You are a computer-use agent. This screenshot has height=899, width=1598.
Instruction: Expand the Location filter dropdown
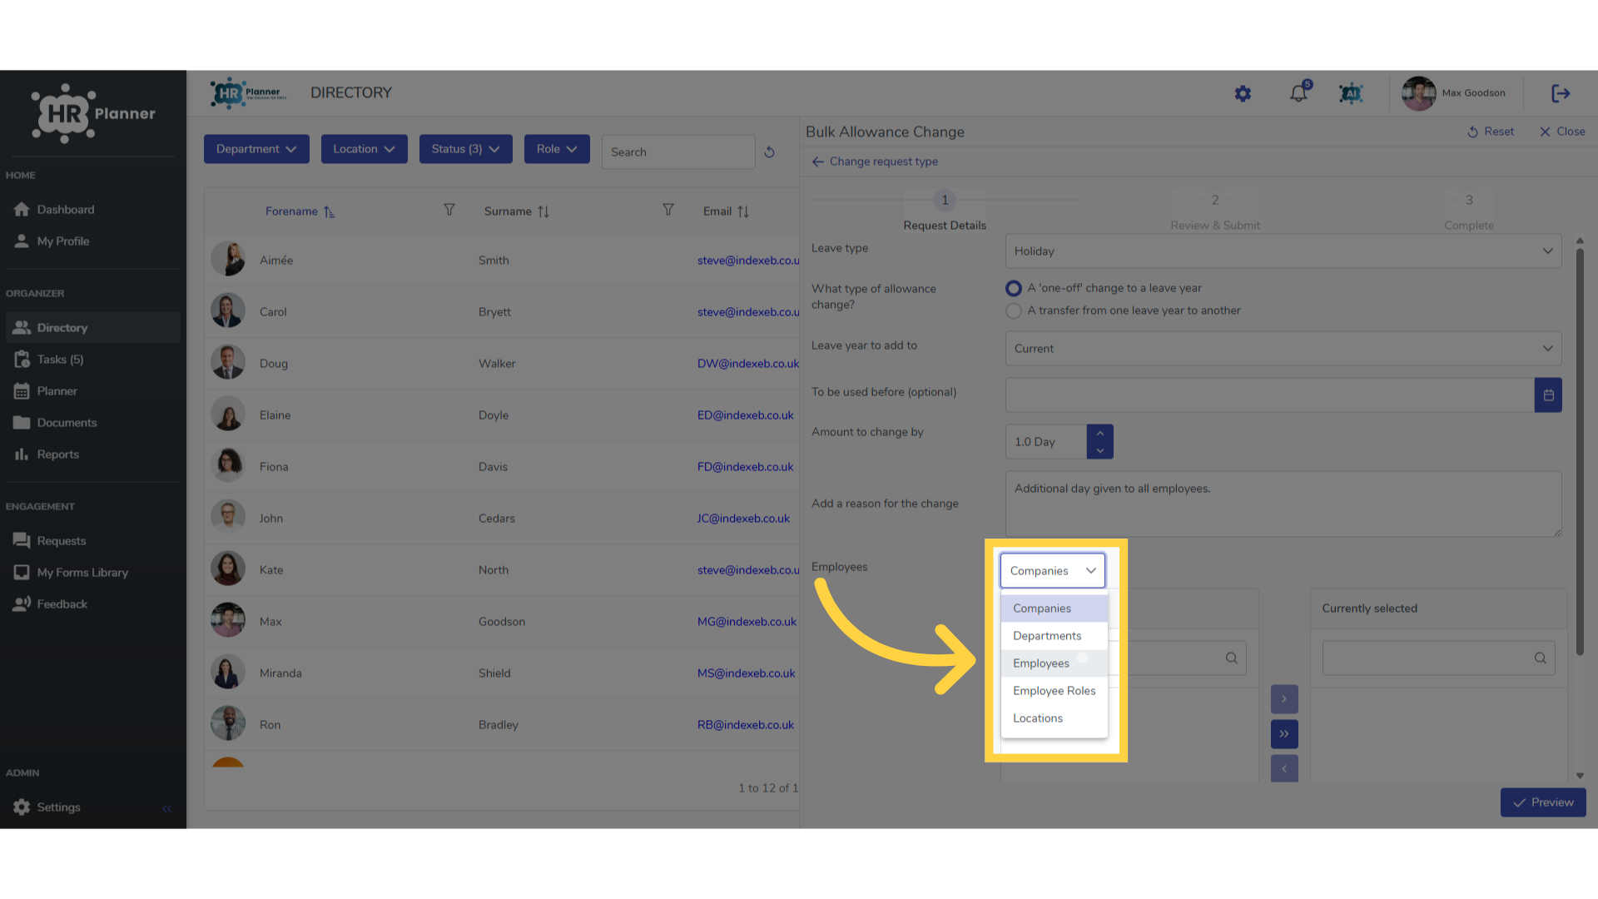[365, 149]
